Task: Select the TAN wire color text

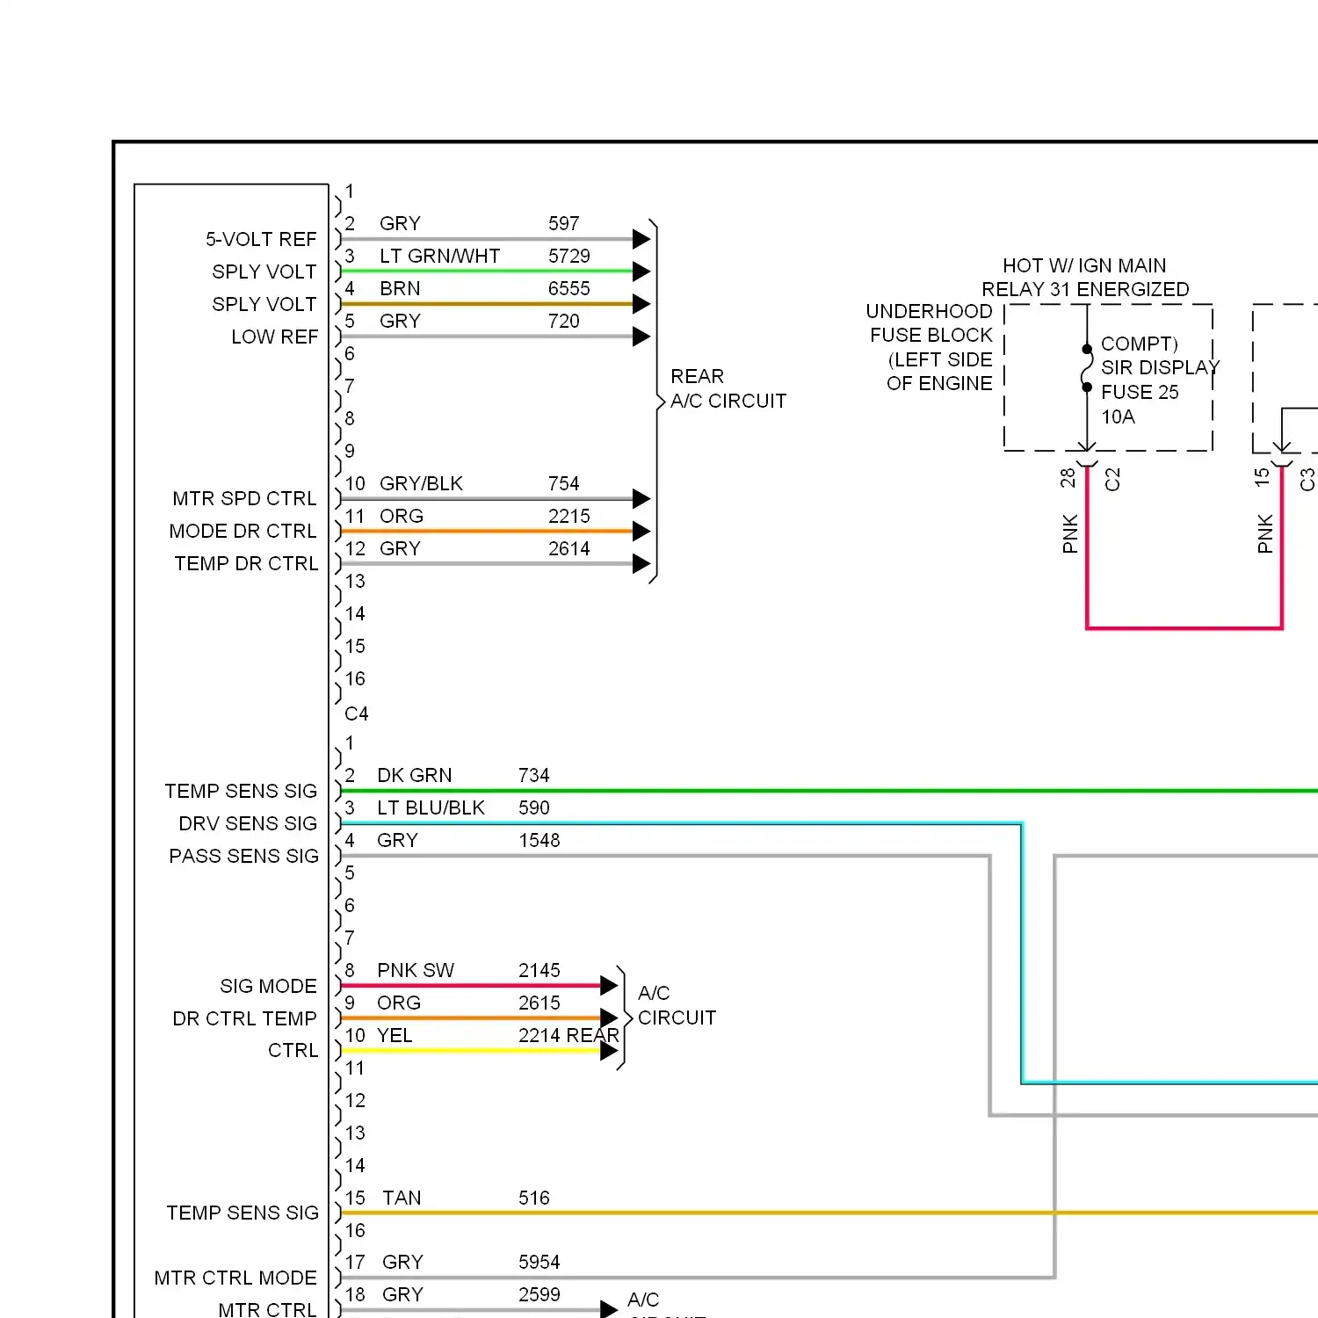Action: (x=402, y=1199)
